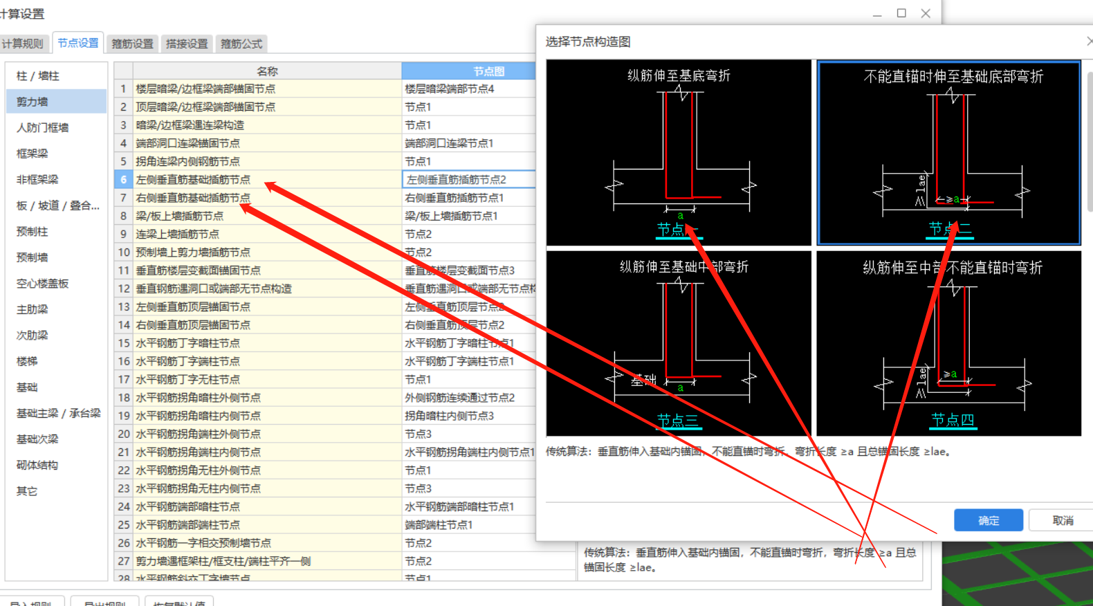
Task: Click 节点图 cell 右侧垂直筋插筋节点1
Action: click(469, 198)
